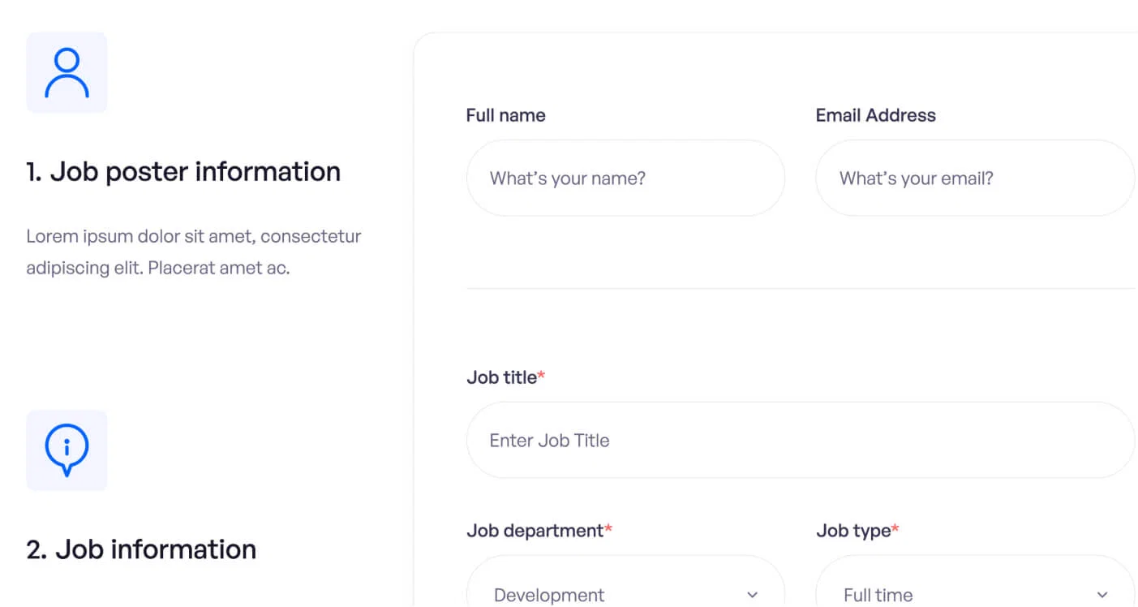Viewport: 1138px width, 607px height.
Task: Click the Job information section heading
Action: pyautogui.click(x=140, y=549)
